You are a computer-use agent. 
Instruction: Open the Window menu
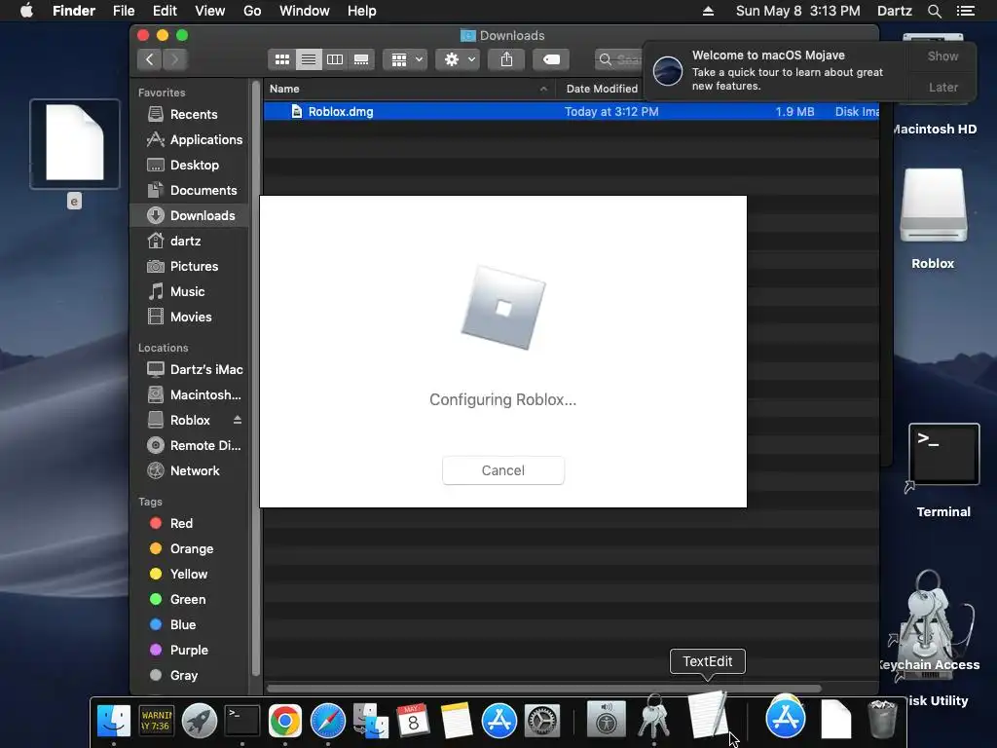305,11
